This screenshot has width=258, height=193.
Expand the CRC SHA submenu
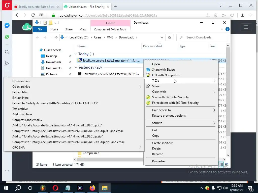(x=74, y=147)
